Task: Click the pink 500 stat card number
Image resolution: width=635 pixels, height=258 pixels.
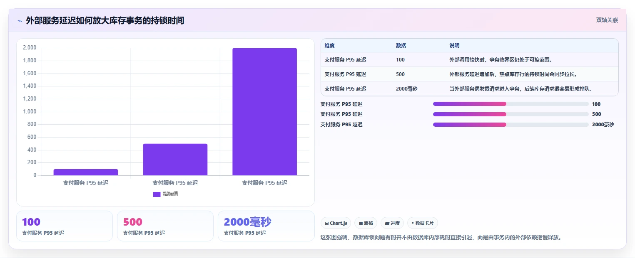Action: [x=132, y=222]
